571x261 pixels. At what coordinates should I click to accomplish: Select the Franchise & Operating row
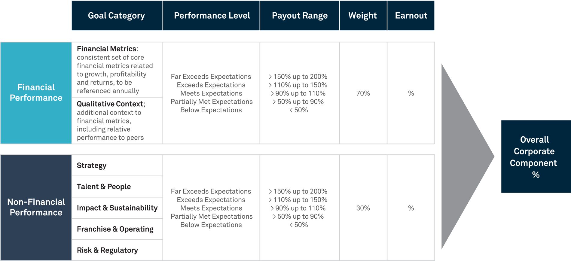117,229
